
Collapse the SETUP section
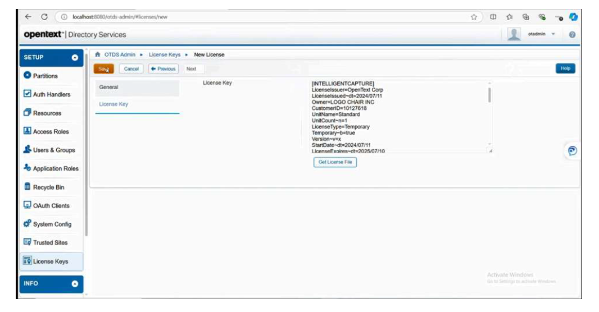pyautogui.click(x=75, y=58)
